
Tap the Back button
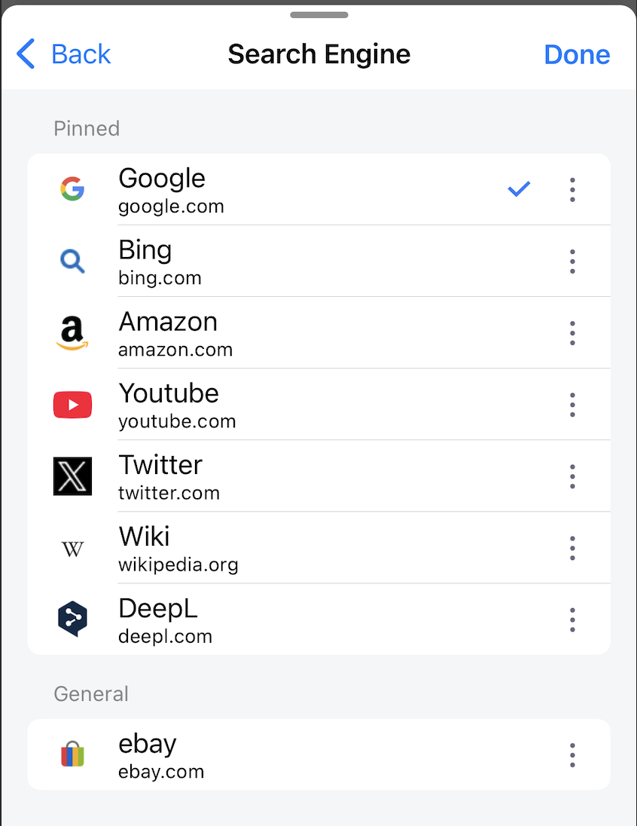click(x=64, y=54)
